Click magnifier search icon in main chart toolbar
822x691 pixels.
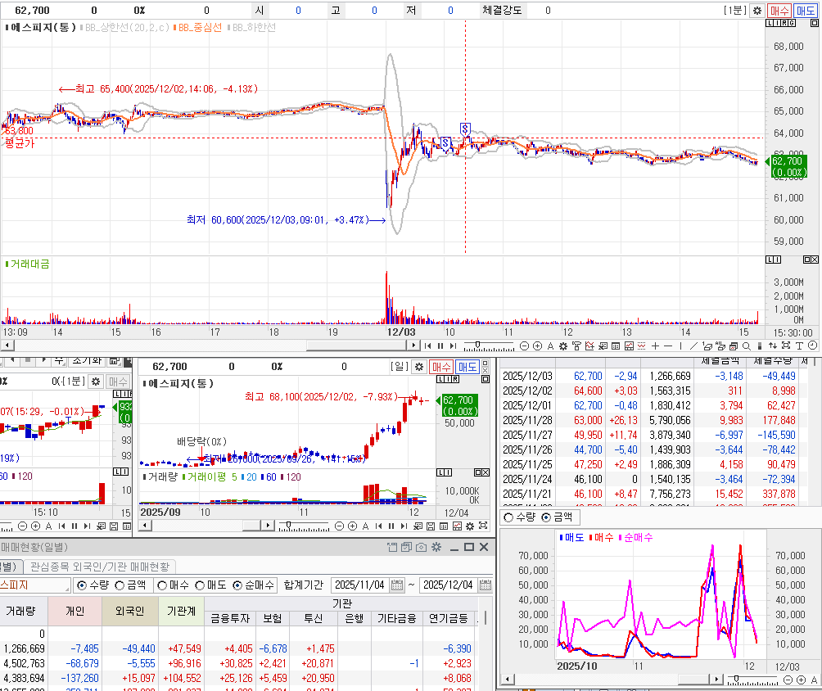746,346
